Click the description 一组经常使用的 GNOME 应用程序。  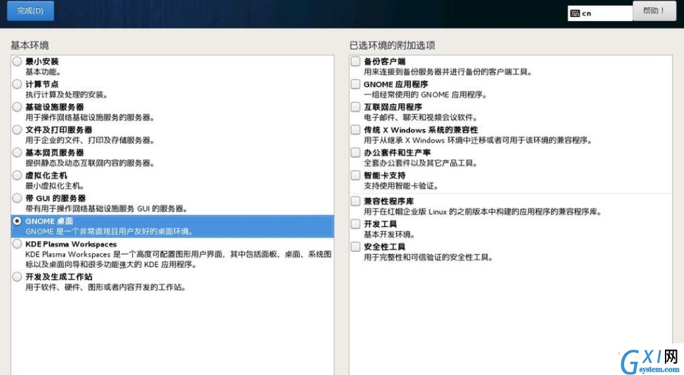click(425, 95)
